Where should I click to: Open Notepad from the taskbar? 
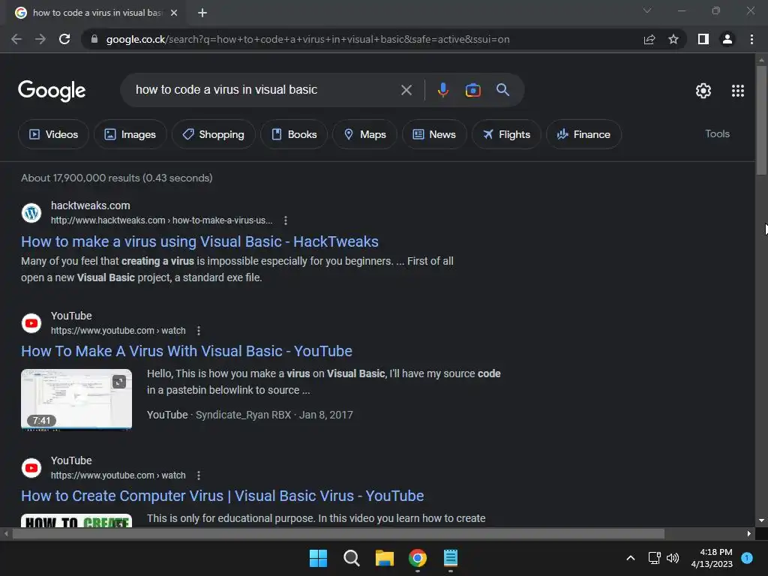coord(451,558)
